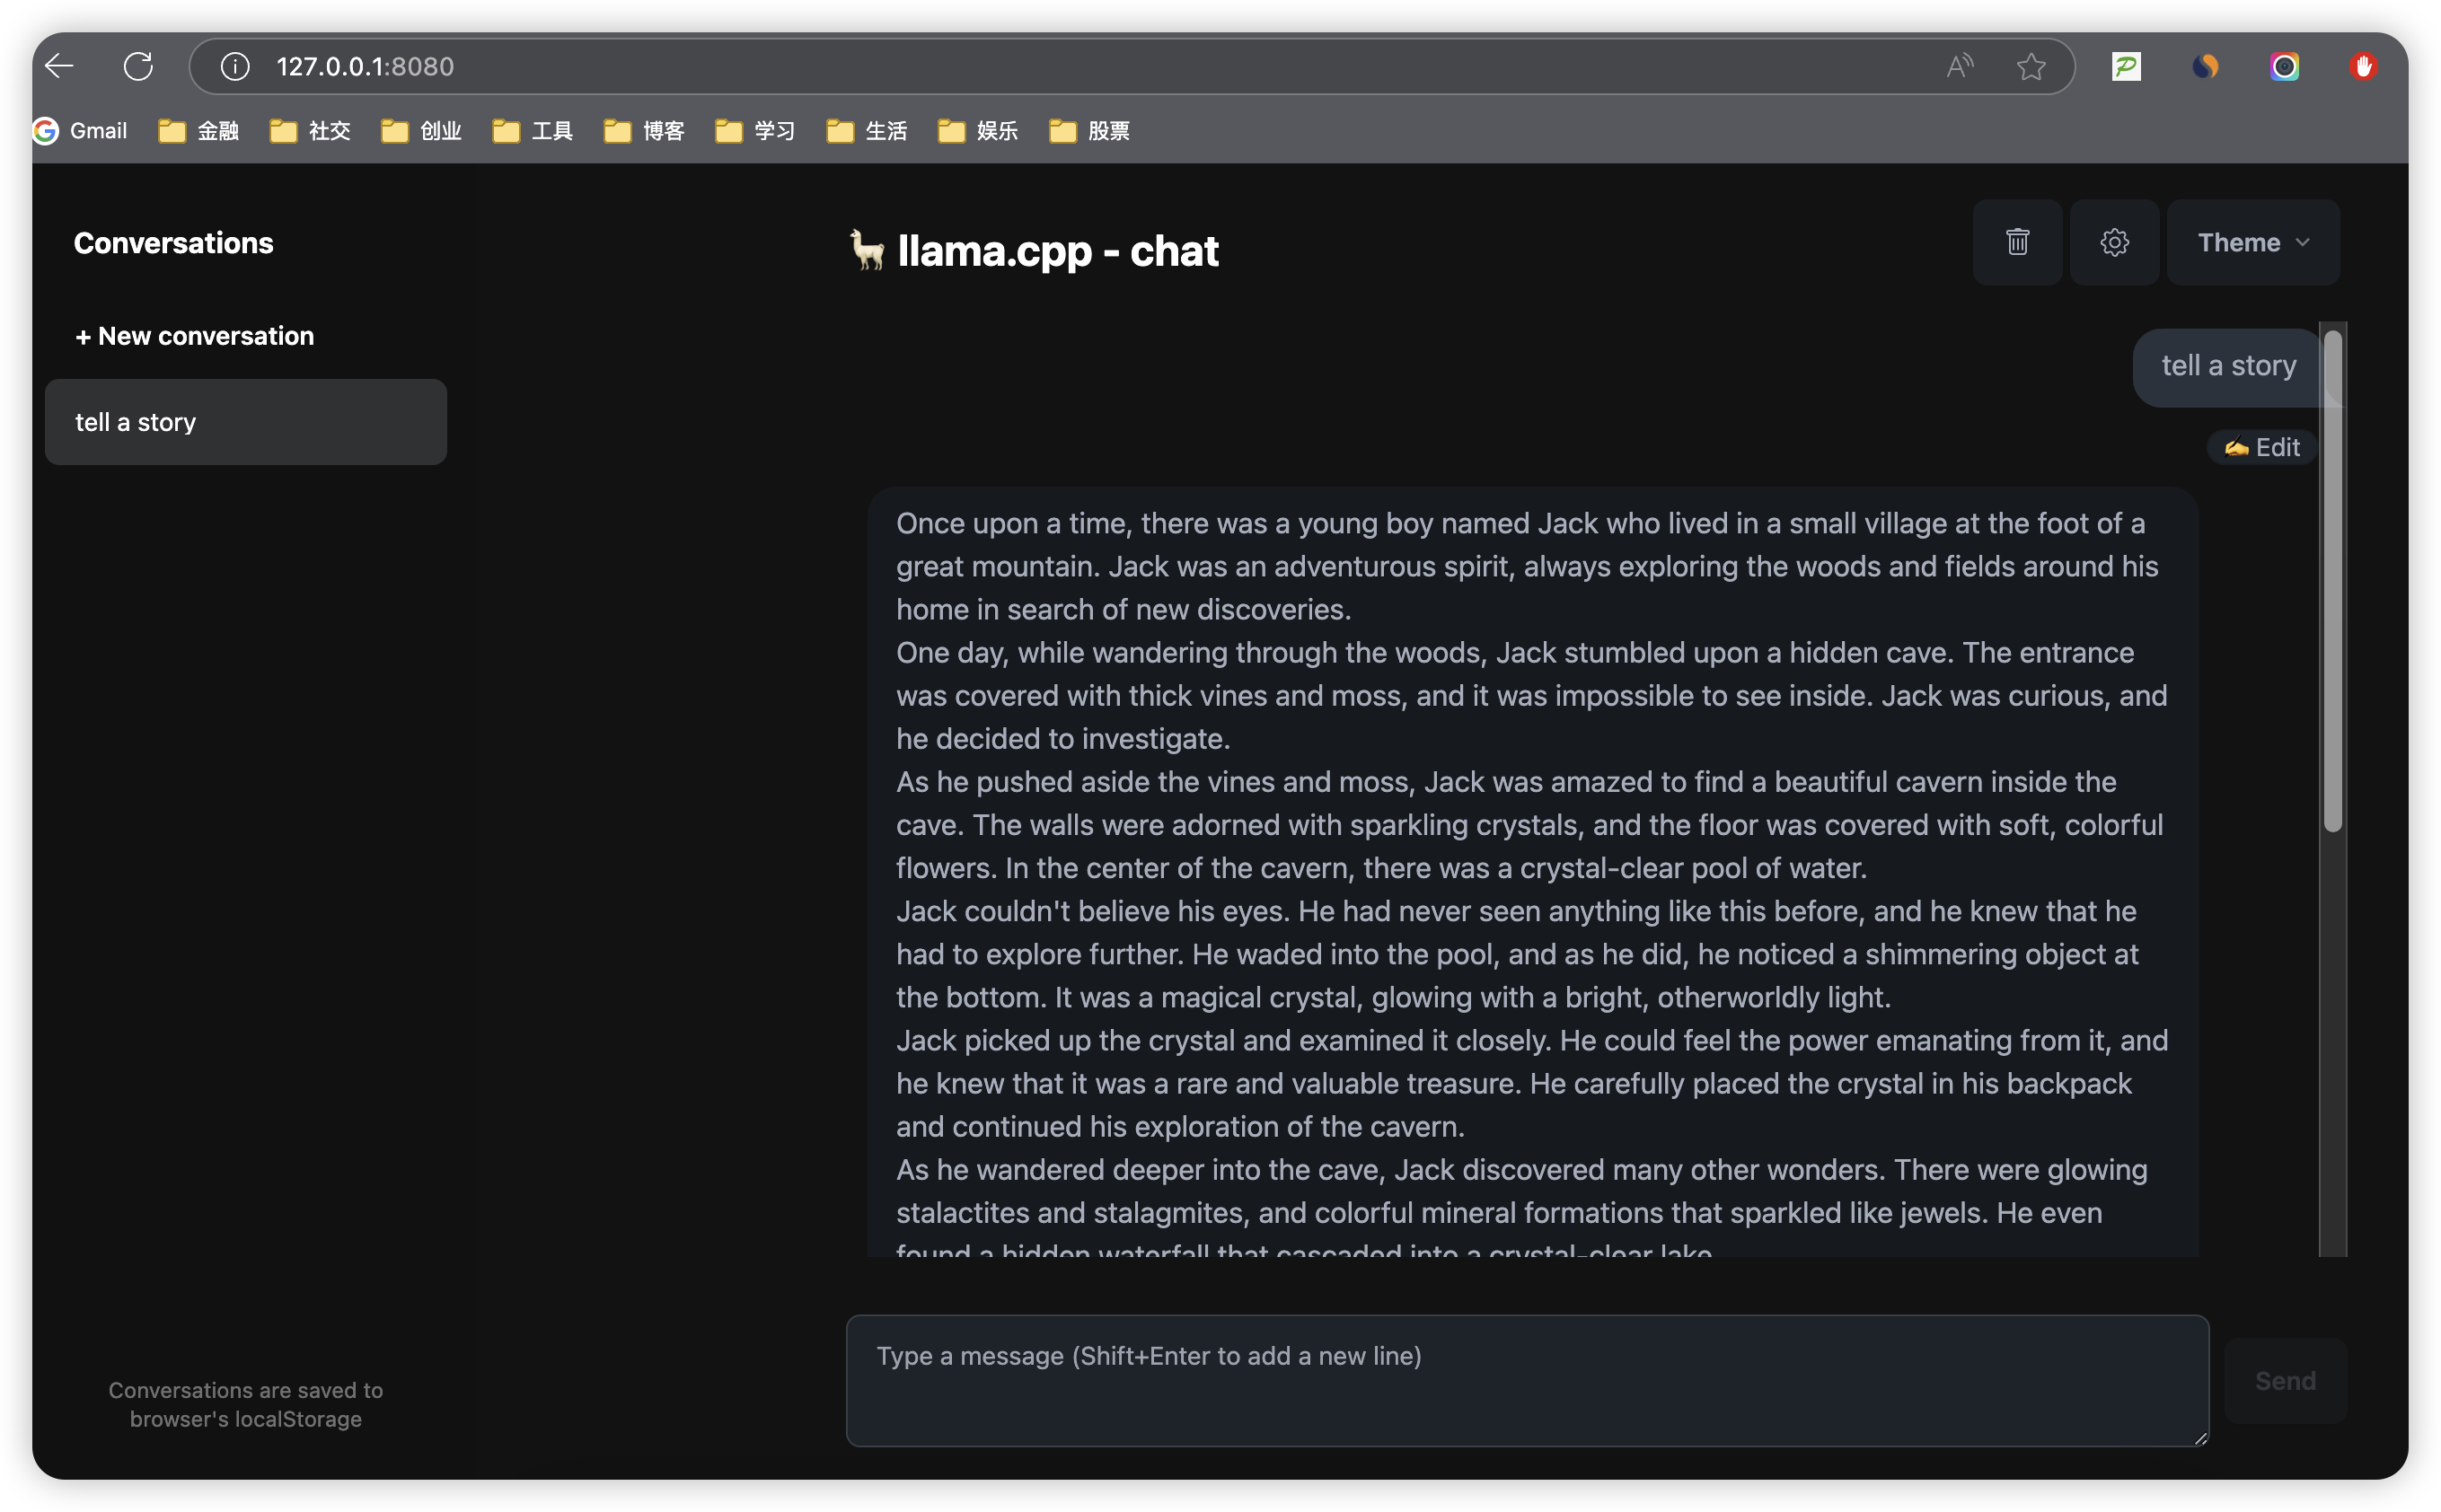The image size is (2441, 1512).
Task: Delete conversation with the trash icon
Action: click(2017, 242)
